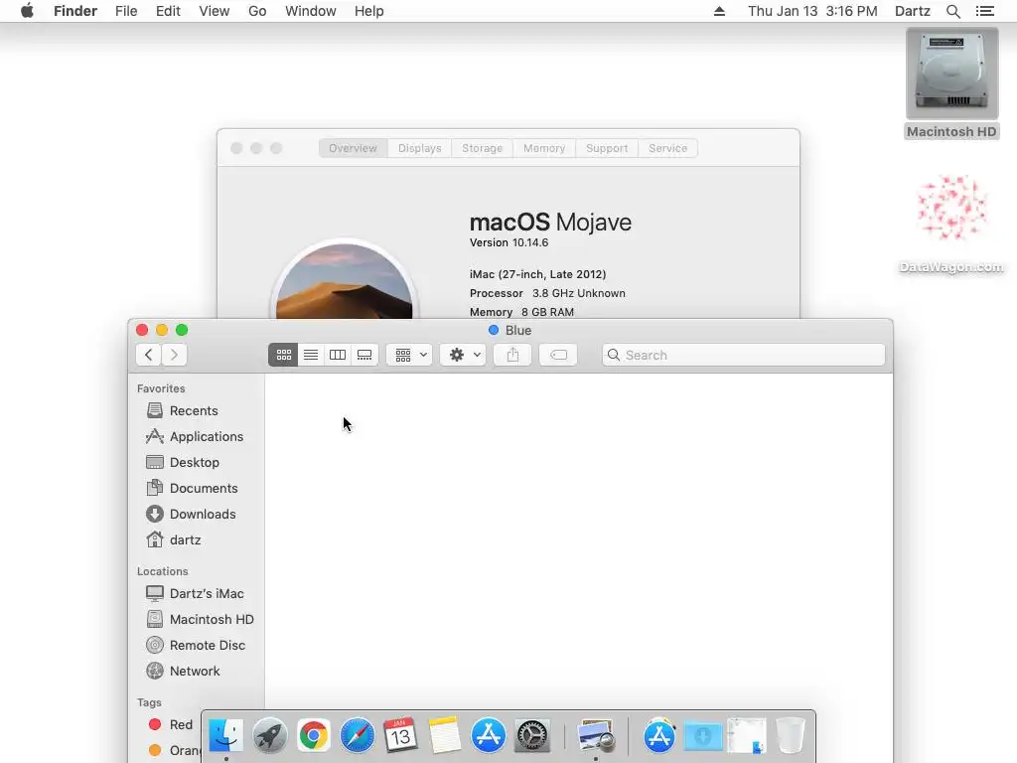Go forward with the Finder forward arrow

[x=175, y=355]
